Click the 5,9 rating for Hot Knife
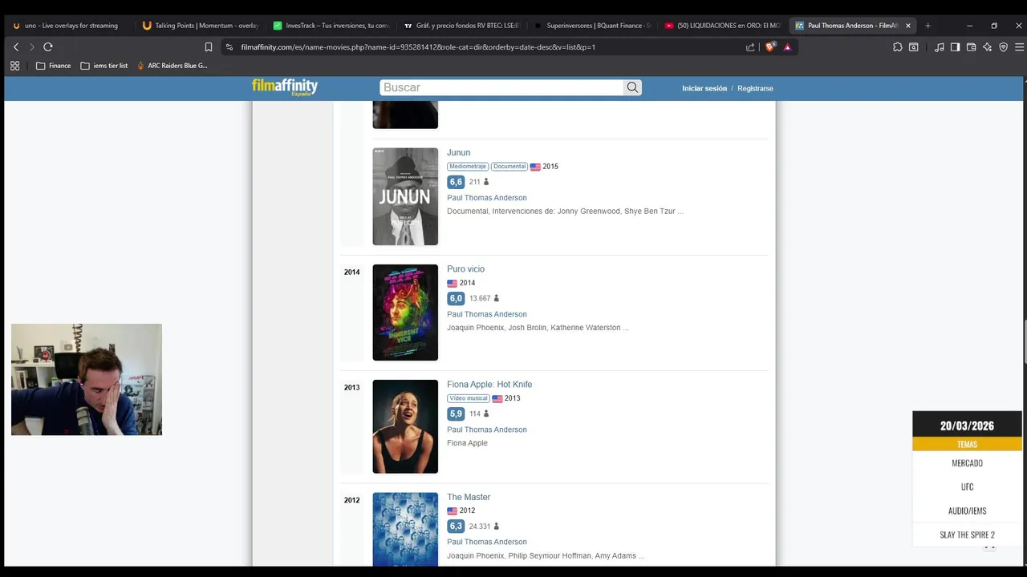 click(456, 414)
